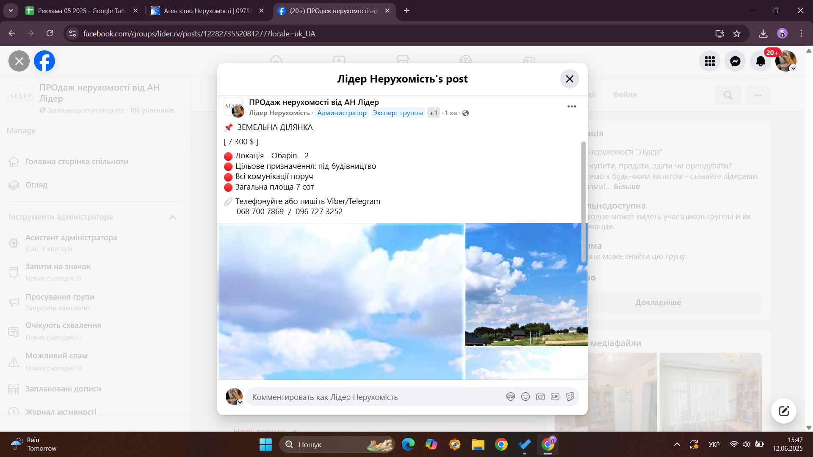Click the Администратор badge link
The image size is (813, 457).
pyautogui.click(x=341, y=113)
